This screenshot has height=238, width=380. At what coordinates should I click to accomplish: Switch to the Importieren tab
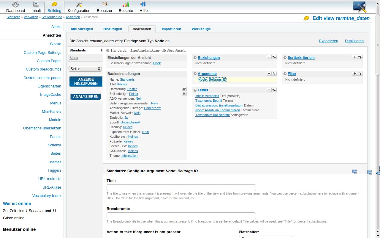pyautogui.click(x=171, y=29)
